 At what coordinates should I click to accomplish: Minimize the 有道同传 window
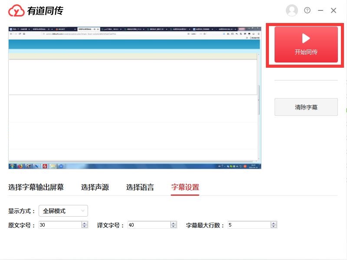point(321,10)
